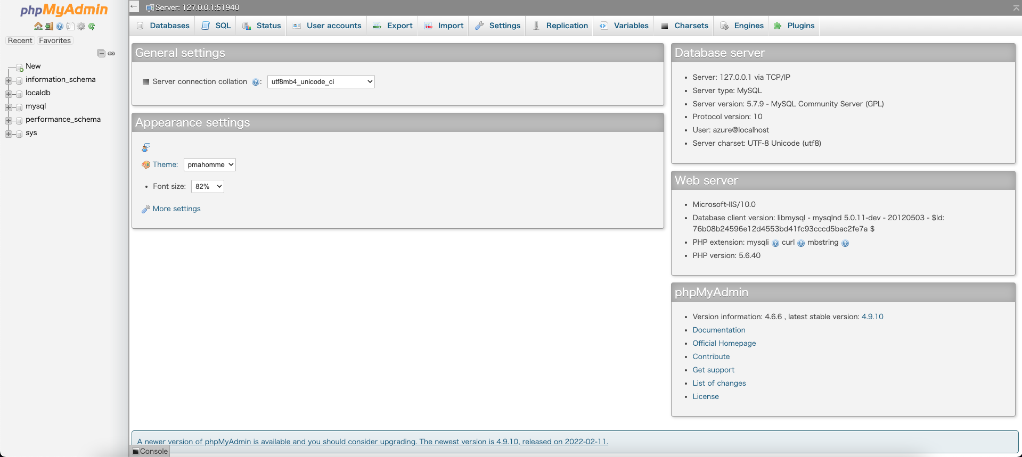
Task: Open the Theme dropdown showing pmahomme
Action: tap(209, 164)
